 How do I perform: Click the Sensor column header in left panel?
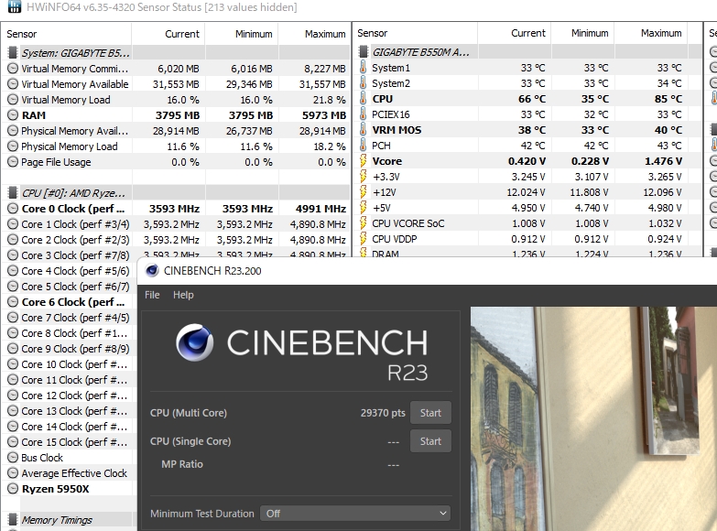[x=67, y=34]
